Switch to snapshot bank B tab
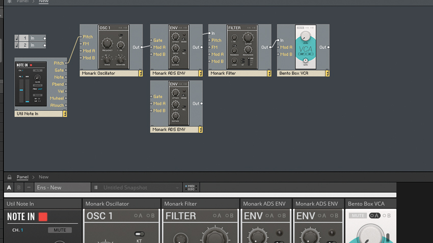 (x=19, y=188)
